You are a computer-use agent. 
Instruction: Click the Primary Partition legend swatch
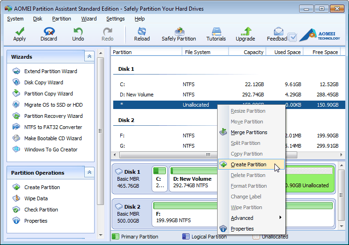pyautogui.click(x=116, y=236)
